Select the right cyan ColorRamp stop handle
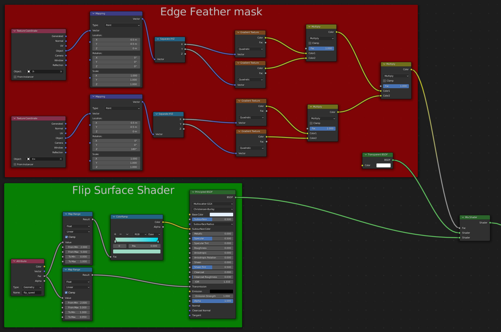Image resolution: width=501 pixels, height=332 pixels. point(158,241)
